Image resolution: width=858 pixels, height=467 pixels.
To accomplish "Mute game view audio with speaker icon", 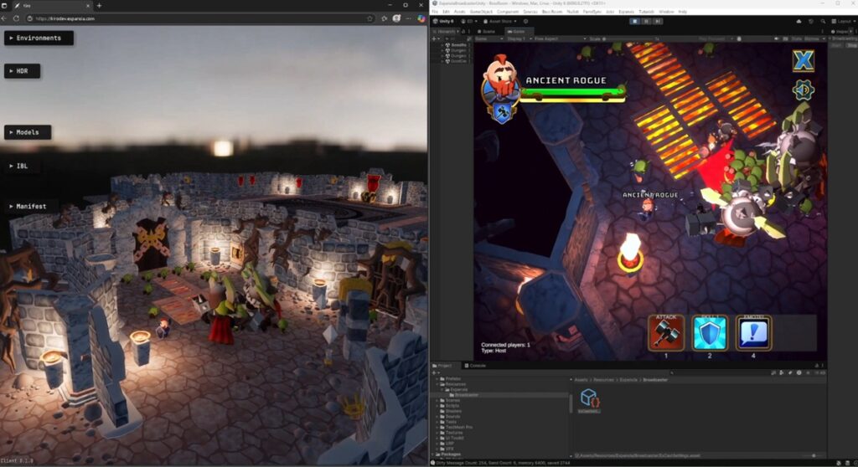I will [x=776, y=38].
